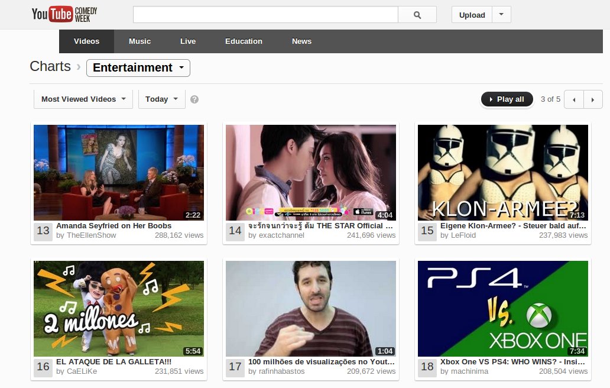Switch to the Music tab
The height and width of the screenshot is (388, 610).
tap(139, 41)
